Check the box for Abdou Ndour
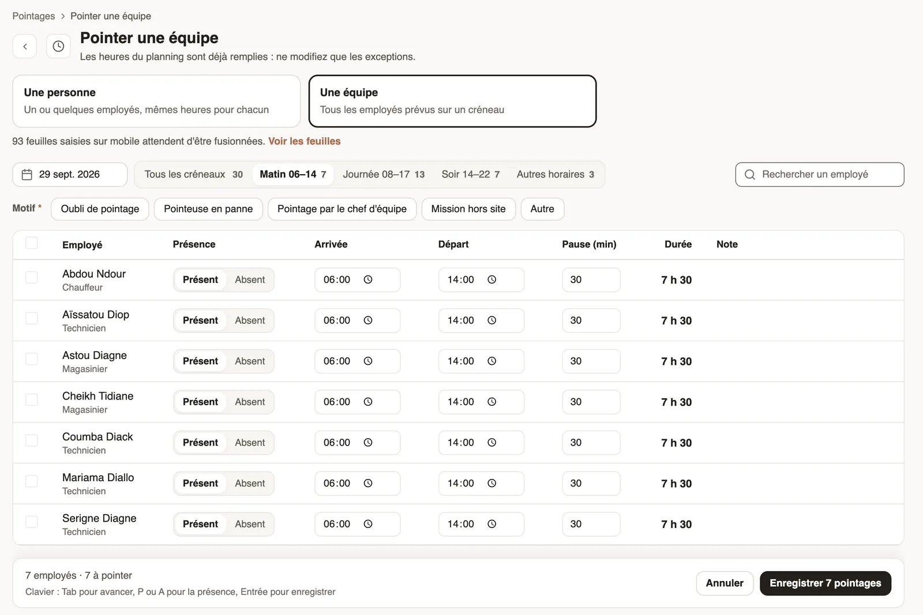This screenshot has height=615, width=923. tap(32, 278)
